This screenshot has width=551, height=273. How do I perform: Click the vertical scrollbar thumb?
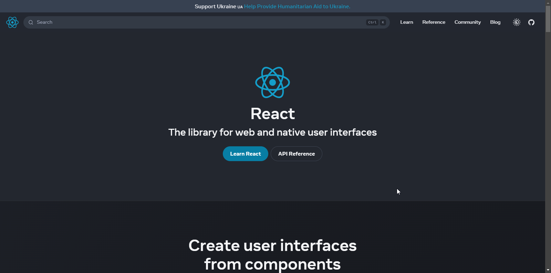[548, 19]
